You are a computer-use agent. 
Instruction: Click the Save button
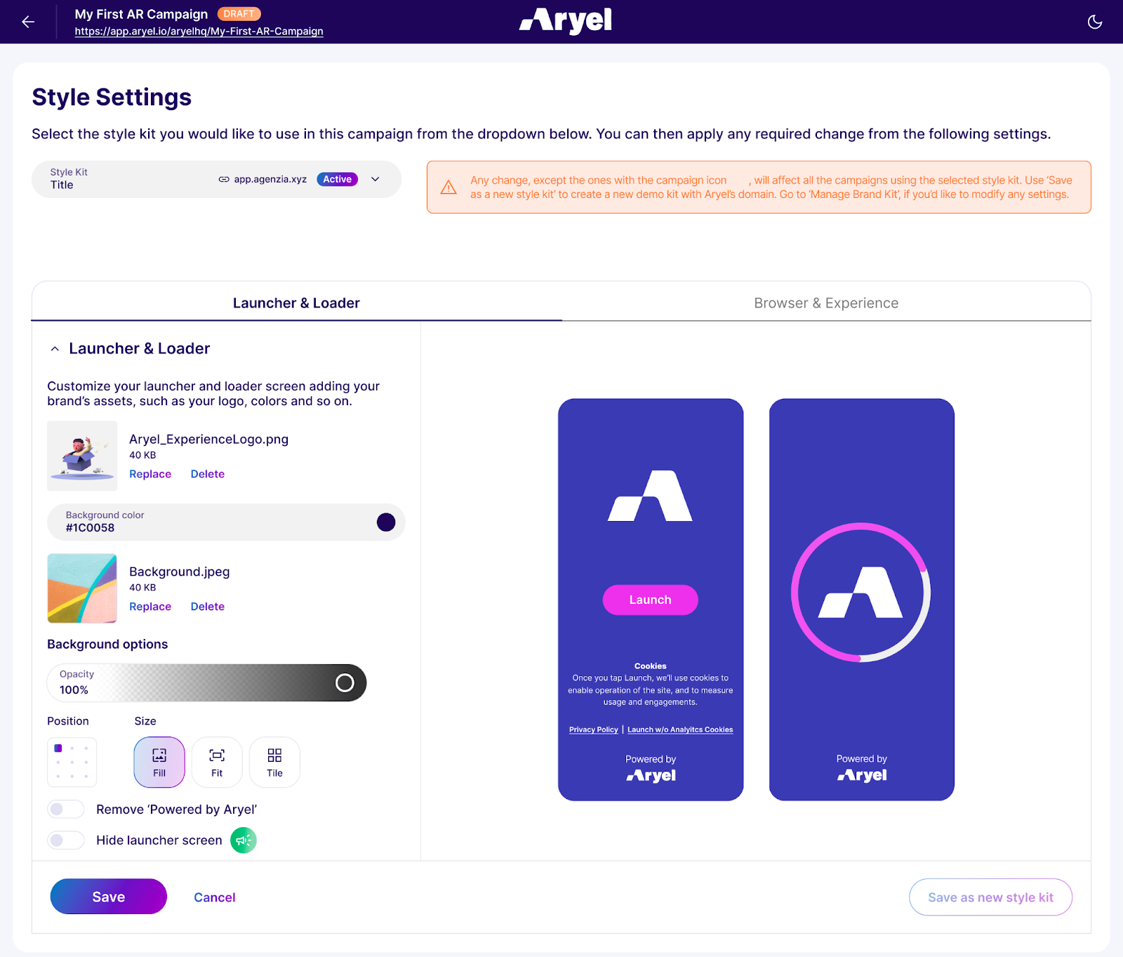(109, 897)
